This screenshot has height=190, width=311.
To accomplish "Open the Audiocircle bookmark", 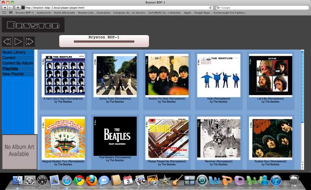I will [x=44, y=13].
